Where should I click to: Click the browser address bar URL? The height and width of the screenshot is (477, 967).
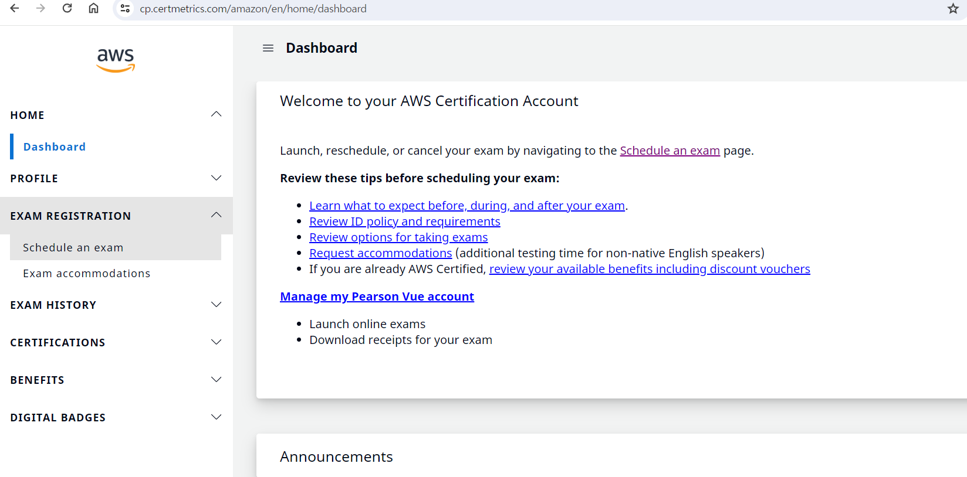click(253, 9)
